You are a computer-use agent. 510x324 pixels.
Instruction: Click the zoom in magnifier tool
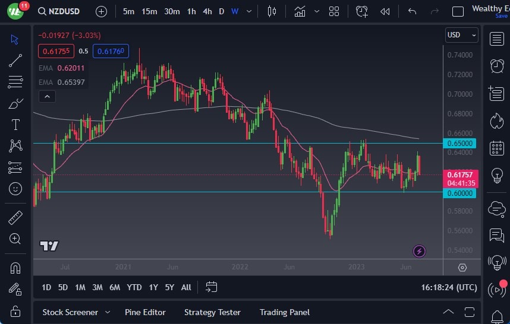[x=15, y=239]
